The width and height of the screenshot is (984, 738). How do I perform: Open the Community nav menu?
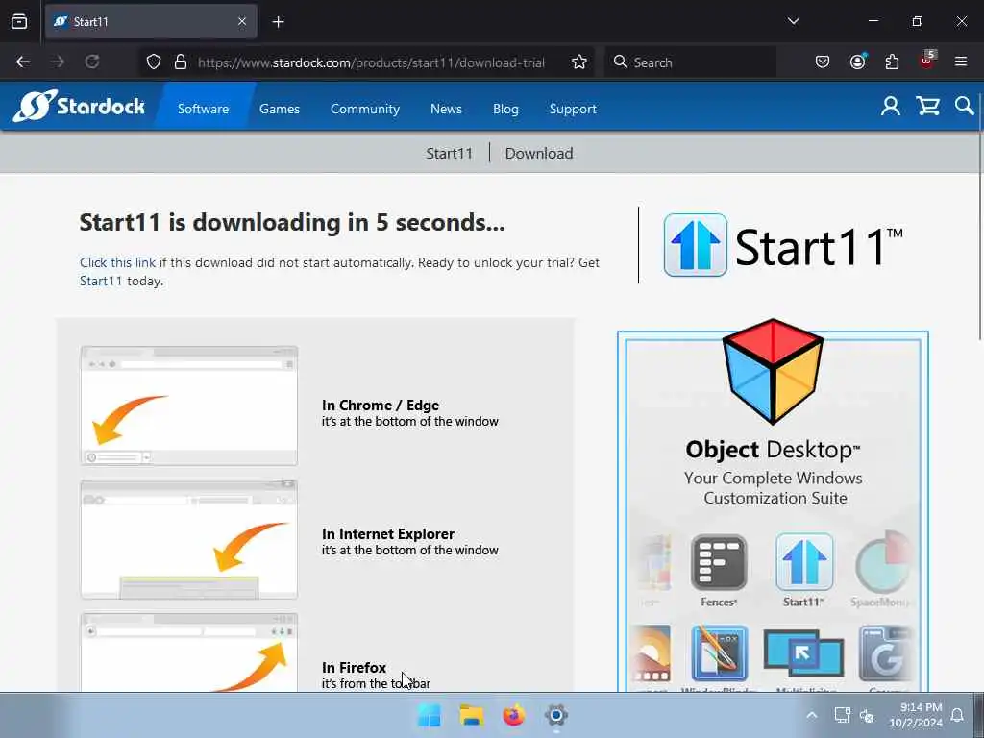(365, 109)
